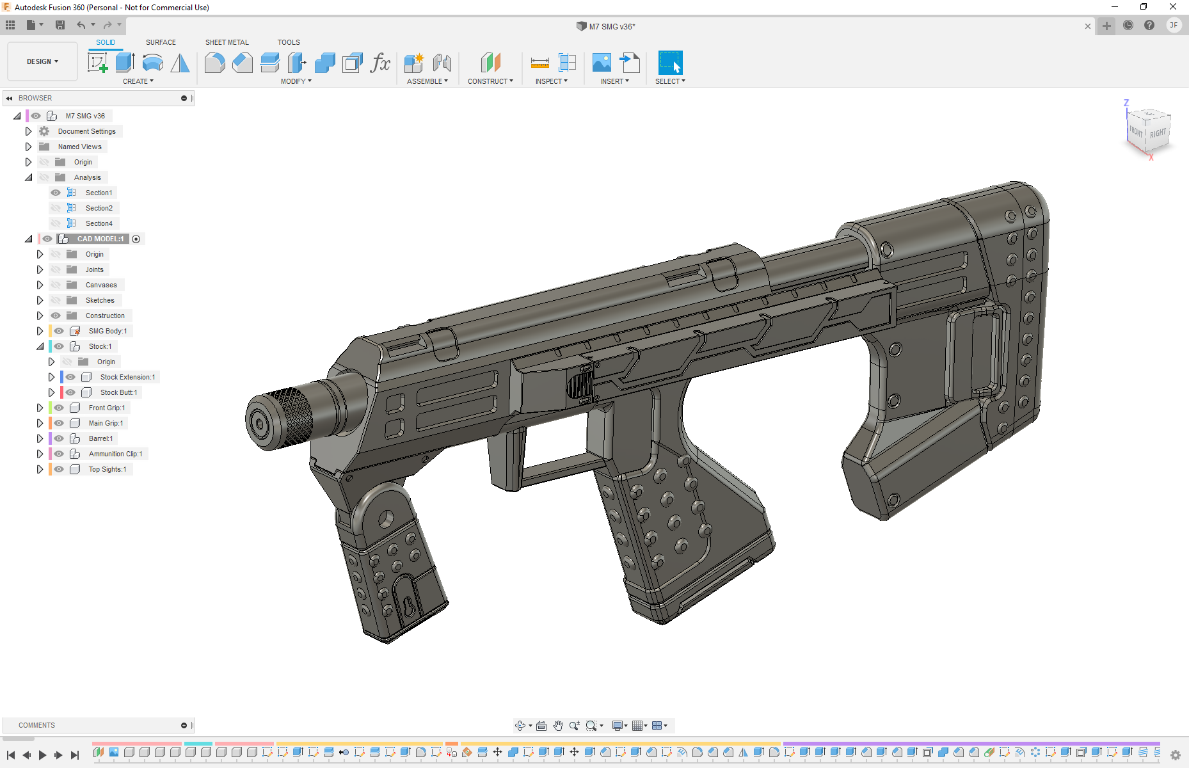Switch to the SHEET METAL tab
The width and height of the screenshot is (1189, 768).
click(x=227, y=42)
